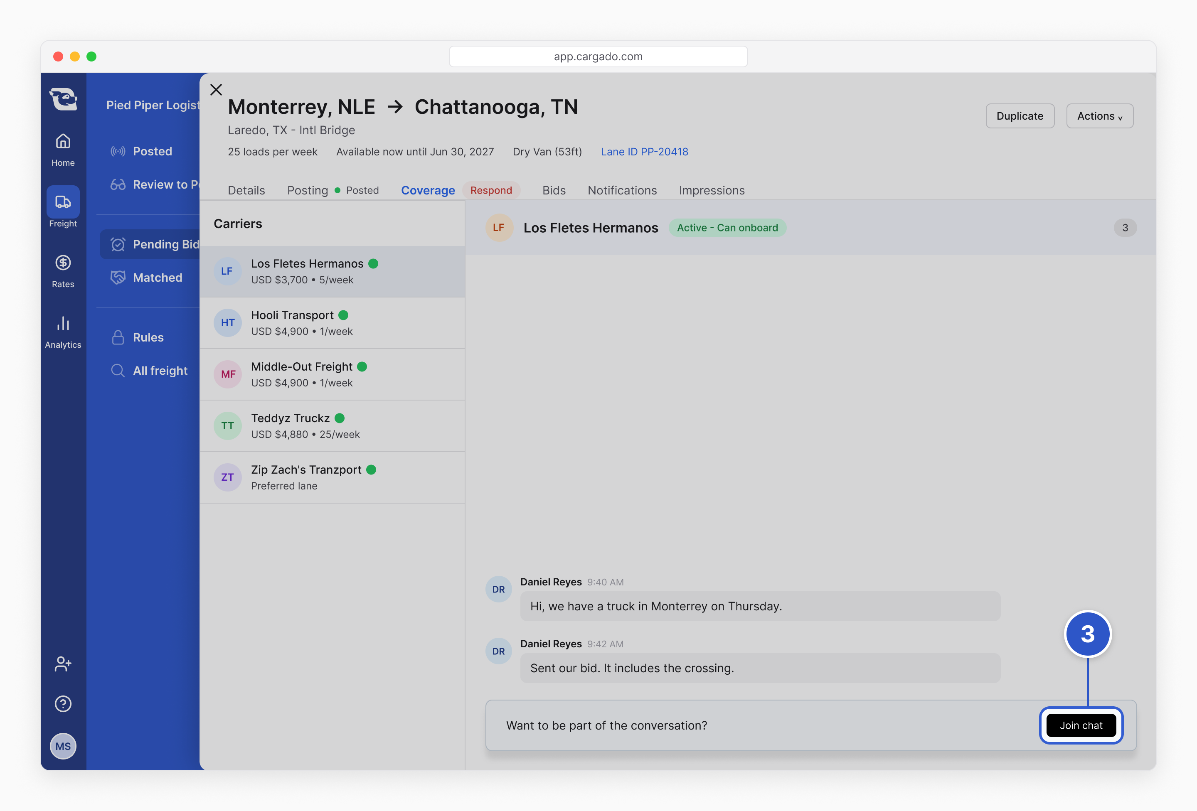
Task: Open the help question mark icon
Action: coord(63,704)
